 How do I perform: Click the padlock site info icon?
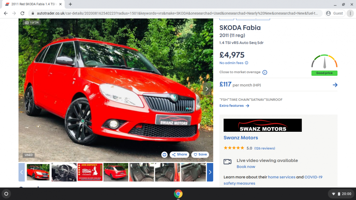[33, 13]
